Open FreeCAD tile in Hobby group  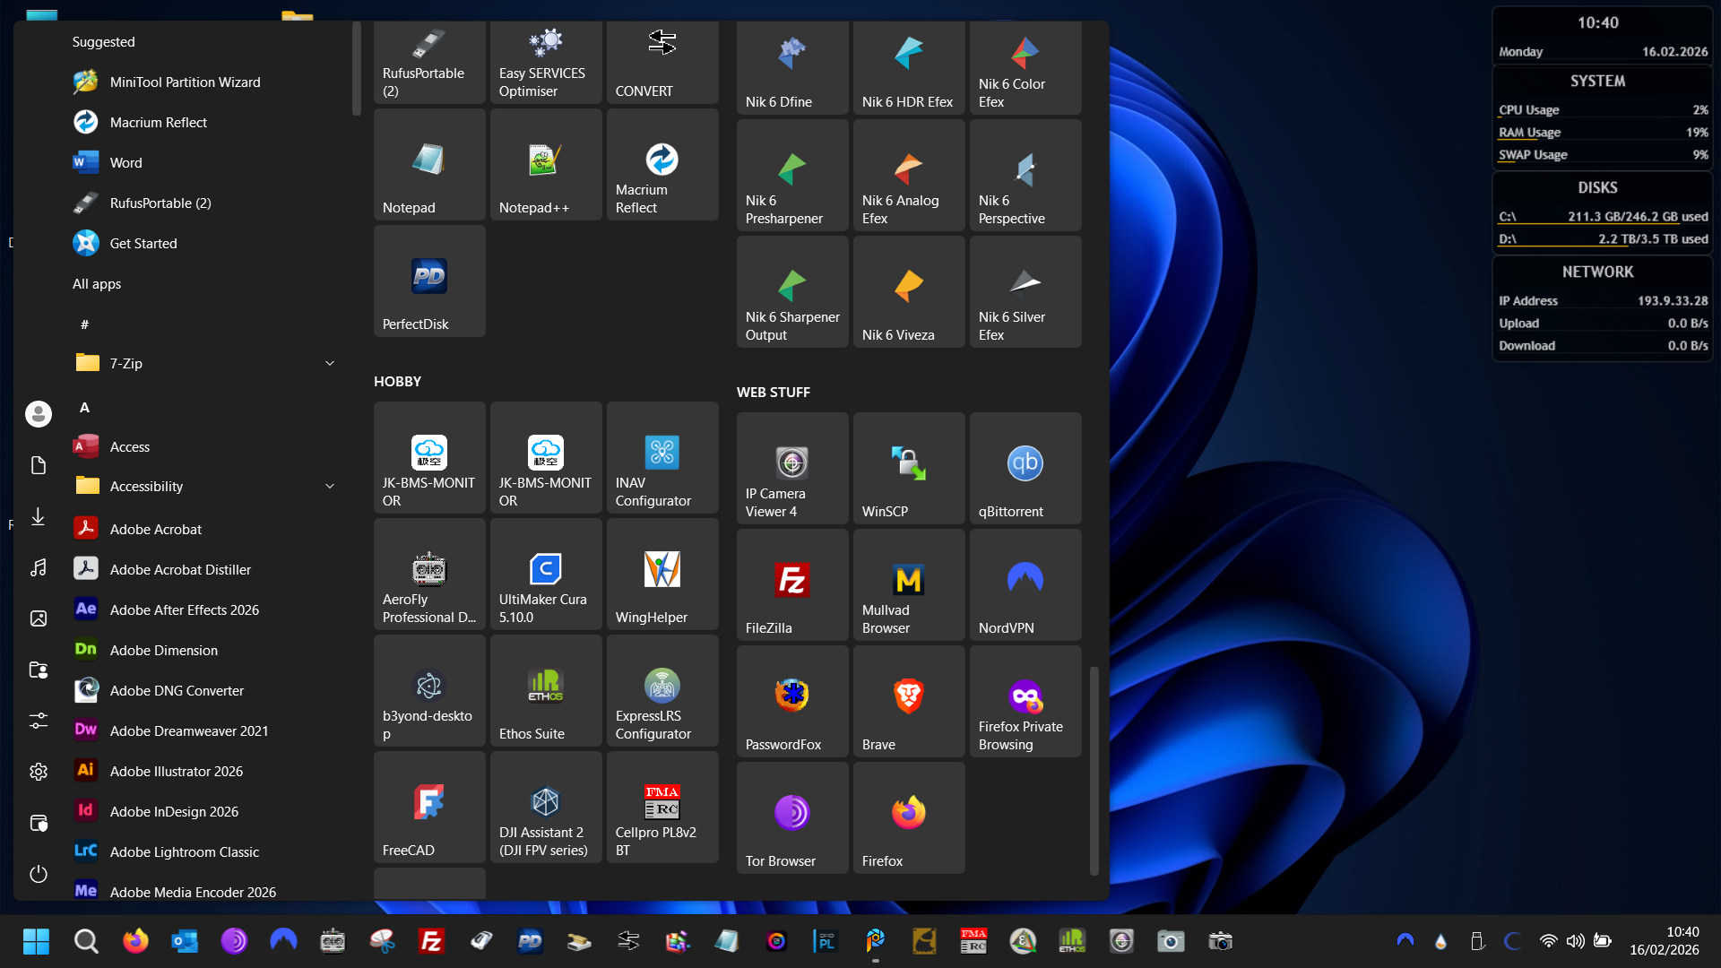click(x=428, y=807)
